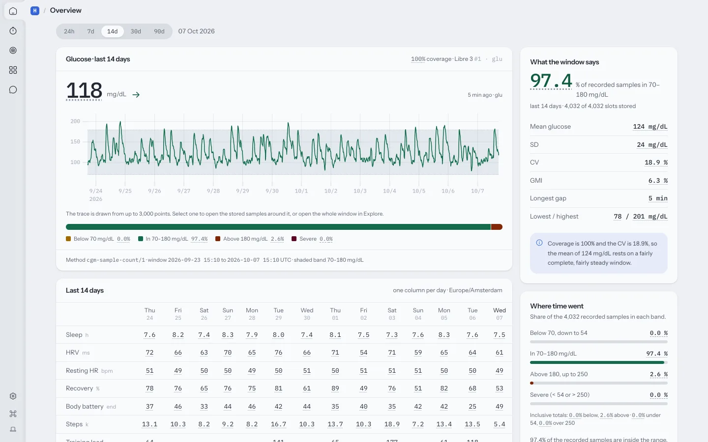Switch to the 90d range
Image resolution: width=708 pixels, height=442 pixels.
pyautogui.click(x=159, y=31)
